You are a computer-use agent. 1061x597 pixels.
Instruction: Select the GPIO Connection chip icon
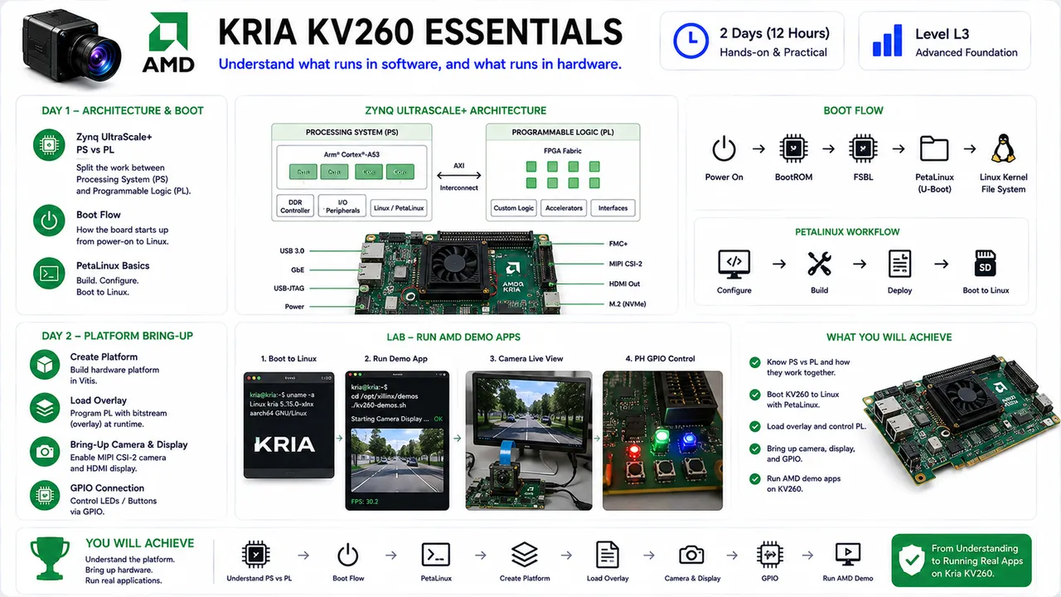click(45, 496)
